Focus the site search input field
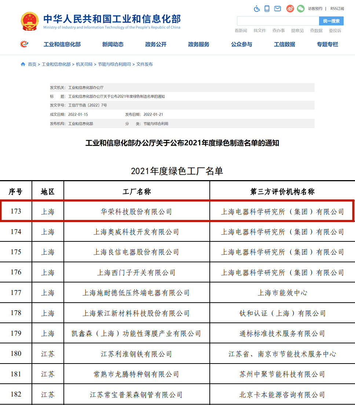The width and height of the screenshot is (355, 405). pyautogui.click(x=278, y=21)
